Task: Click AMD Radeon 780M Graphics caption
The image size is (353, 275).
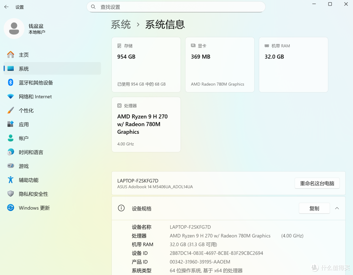Action: coord(217,84)
